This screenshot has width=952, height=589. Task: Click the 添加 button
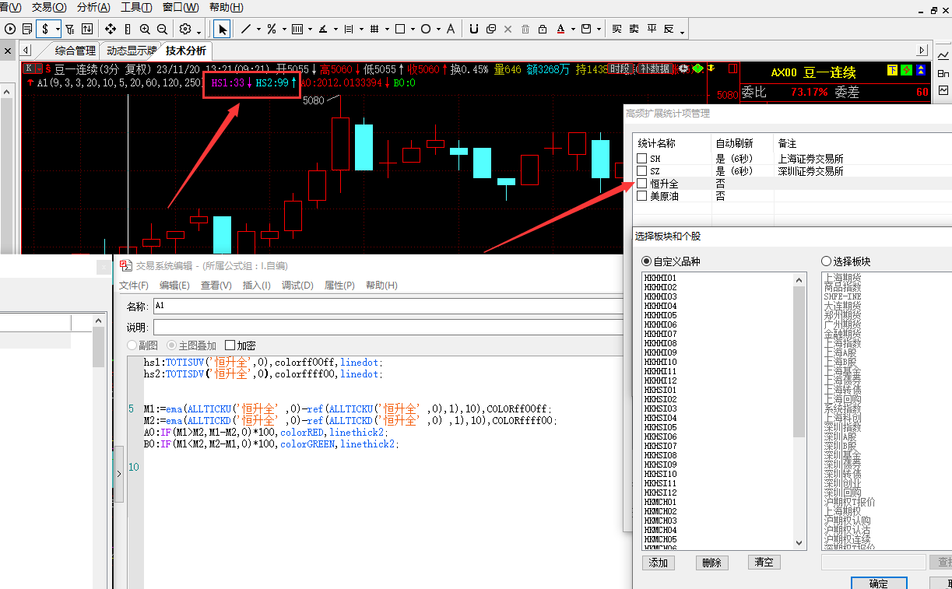659,563
